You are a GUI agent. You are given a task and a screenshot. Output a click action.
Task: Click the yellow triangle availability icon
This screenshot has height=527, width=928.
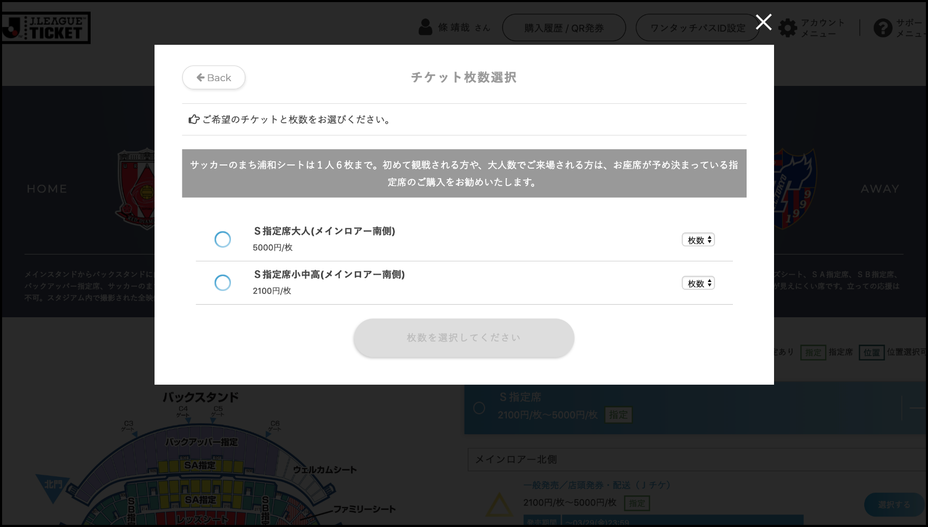[x=498, y=504]
